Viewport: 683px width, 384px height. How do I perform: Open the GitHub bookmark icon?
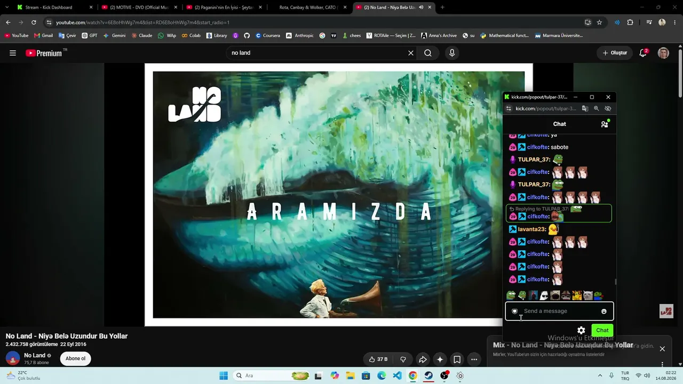tap(247, 35)
